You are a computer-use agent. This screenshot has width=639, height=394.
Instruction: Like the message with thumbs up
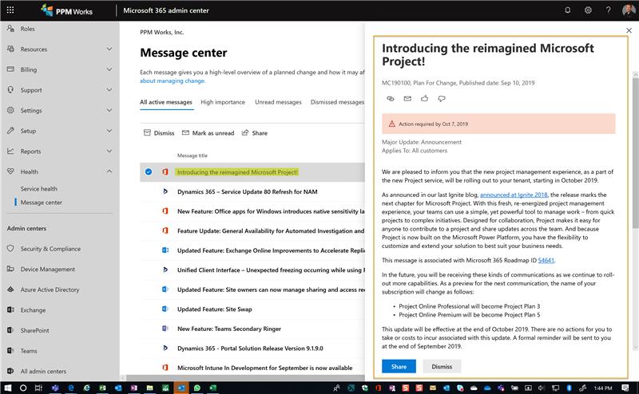tap(424, 99)
